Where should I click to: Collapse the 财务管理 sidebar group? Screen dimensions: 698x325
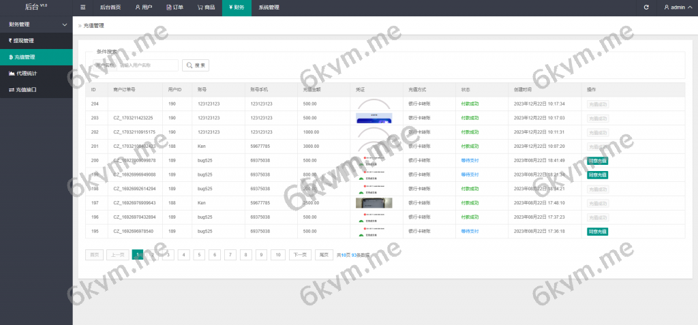[36, 25]
